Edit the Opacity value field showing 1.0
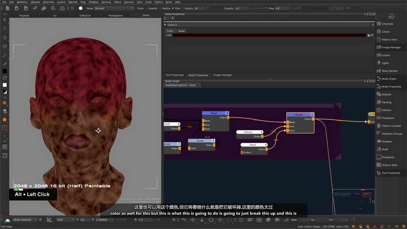The height and width of the screenshot is (229, 407). 241,8
